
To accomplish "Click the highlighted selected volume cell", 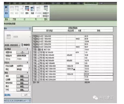I will (99, 74).
